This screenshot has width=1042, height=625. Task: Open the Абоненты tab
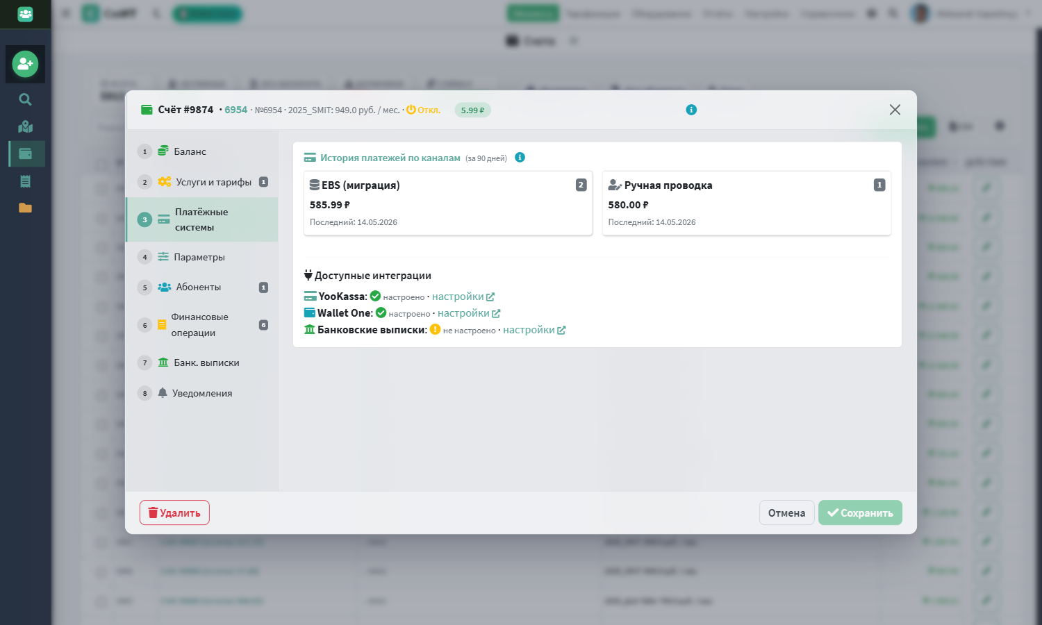point(202,287)
